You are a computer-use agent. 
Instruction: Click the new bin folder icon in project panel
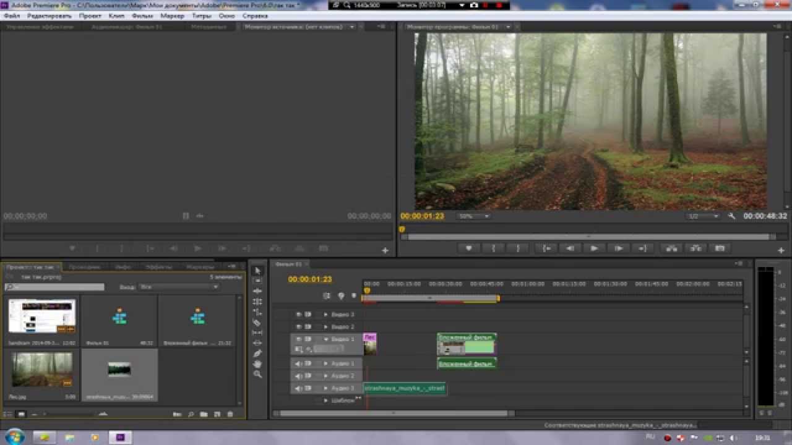[204, 414]
